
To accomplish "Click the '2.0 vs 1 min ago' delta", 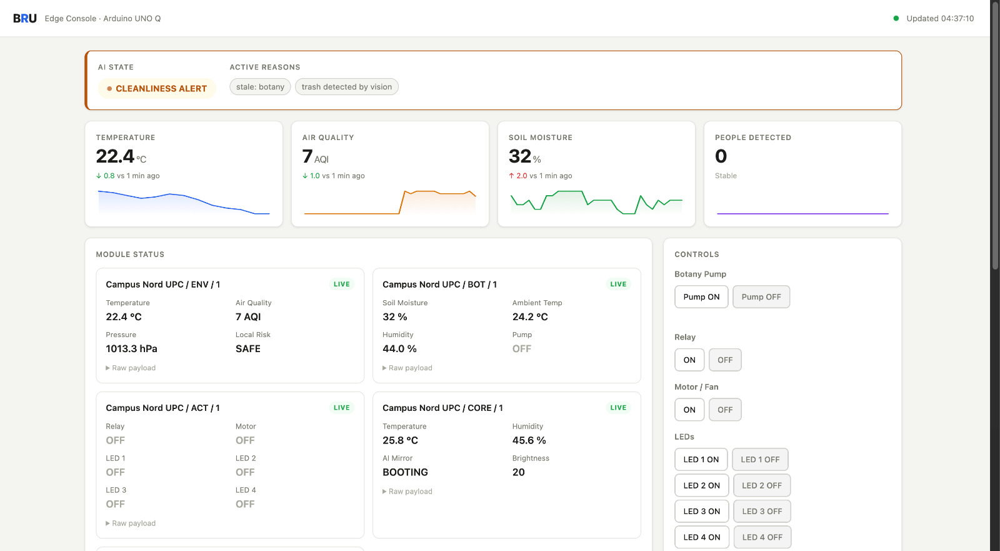I will pos(541,176).
